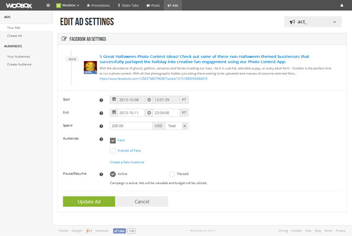Click the Terms footer link
This screenshot has width=352, height=236.
328,231
